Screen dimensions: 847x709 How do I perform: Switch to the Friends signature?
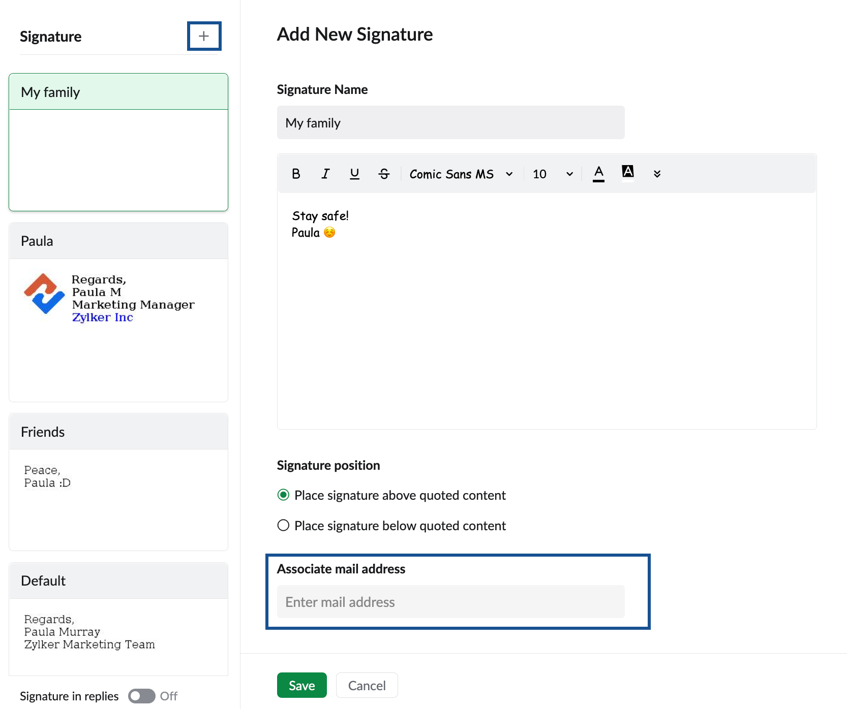[x=118, y=431]
